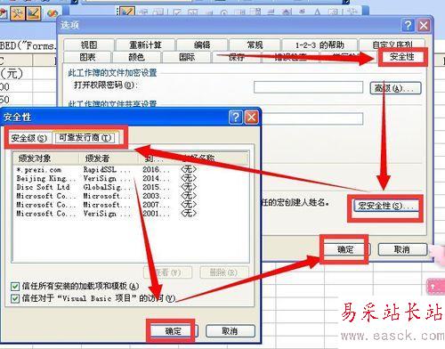The height and width of the screenshot is (349, 445).
Task: Open the 颜色 tab in 选项 dialog
Action: (137, 57)
